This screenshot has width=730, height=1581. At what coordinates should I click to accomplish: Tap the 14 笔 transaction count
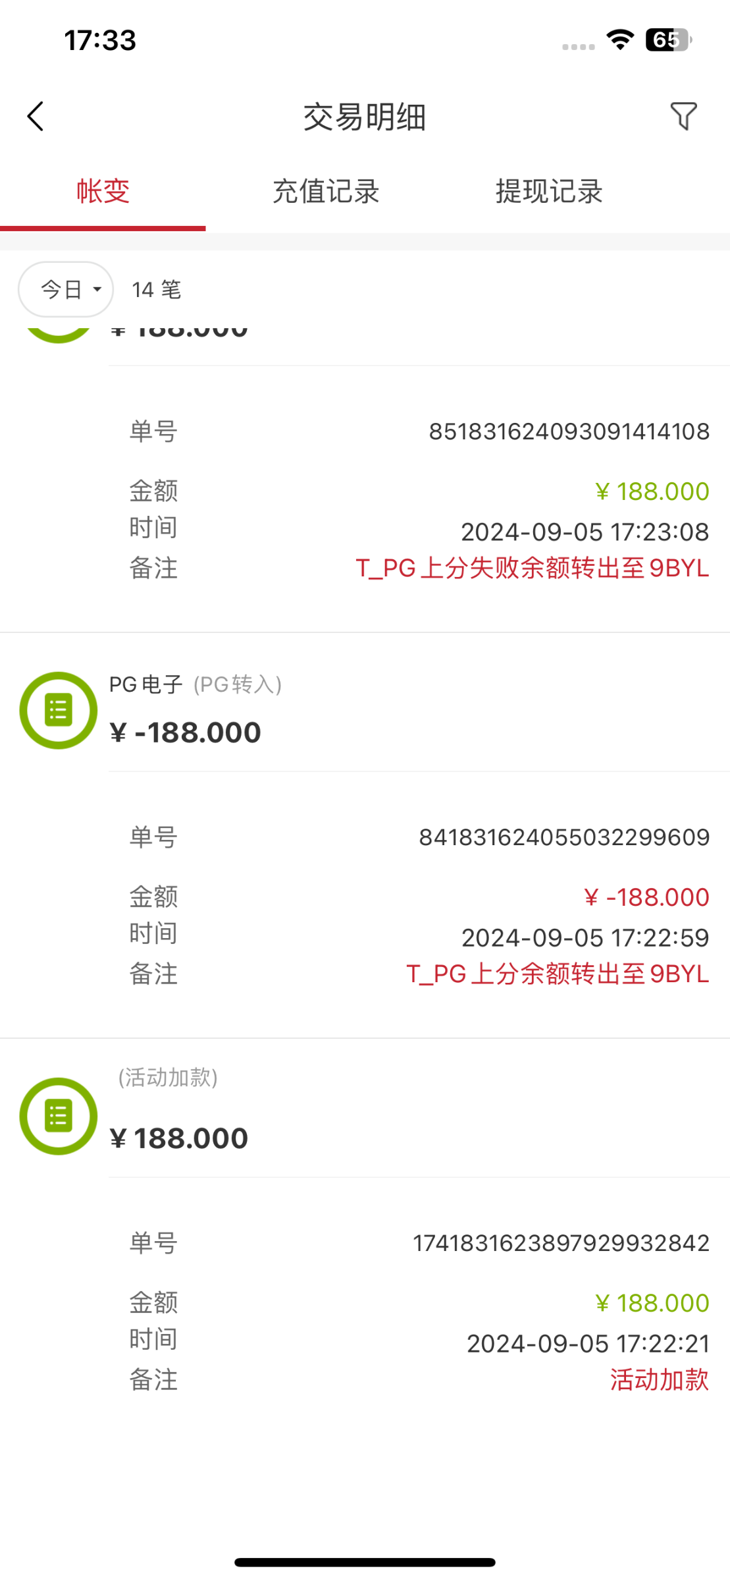point(156,290)
